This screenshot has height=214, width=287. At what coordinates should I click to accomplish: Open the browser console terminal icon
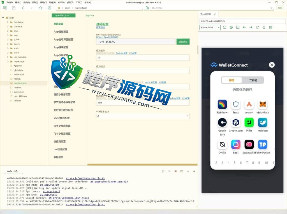click(238, 27)
